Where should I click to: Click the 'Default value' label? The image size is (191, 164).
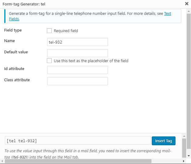pyautogui.click(x=16, y=52)
